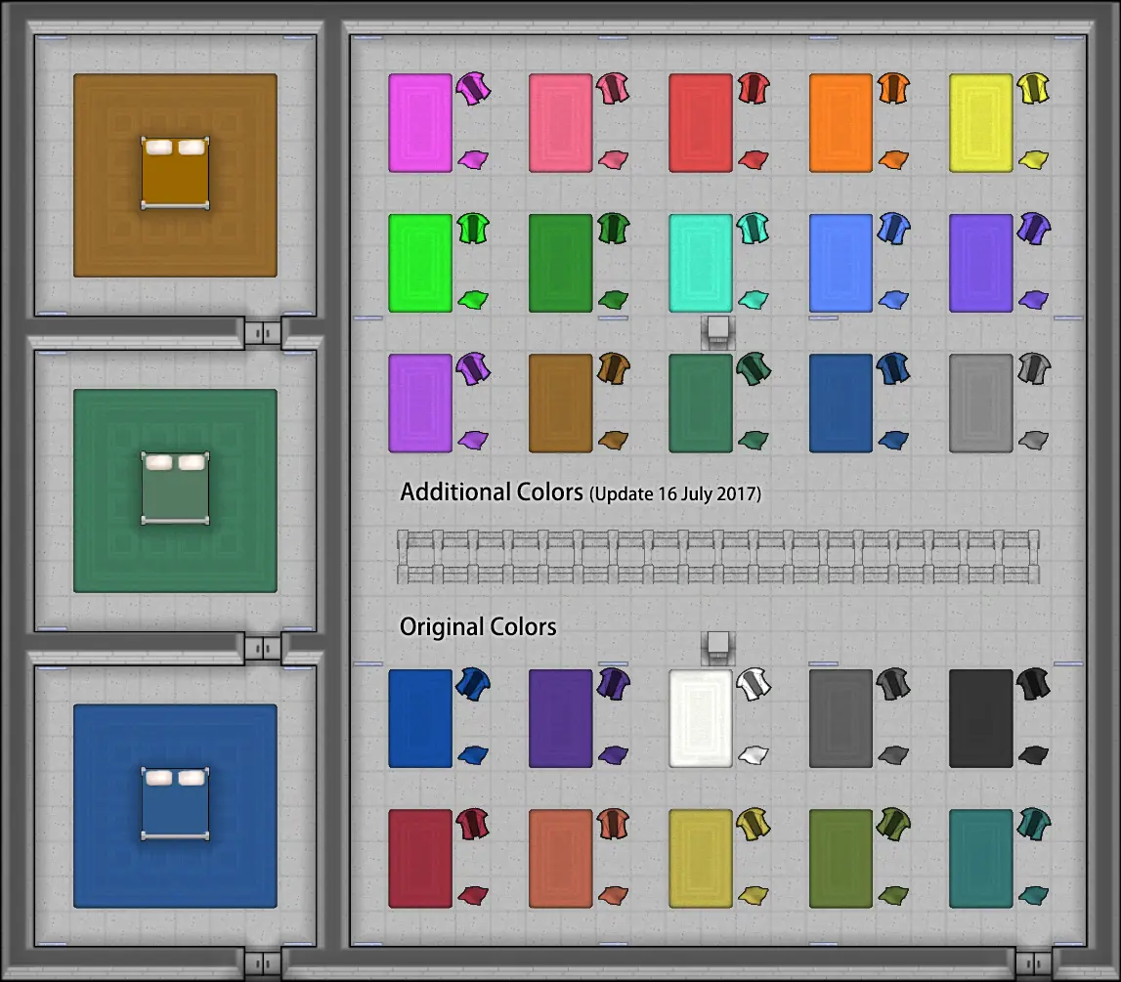Select the black cloth pile
The height and width of the screenshot is (982, 1121).
pyautogui.click(x=1033, y=754)
